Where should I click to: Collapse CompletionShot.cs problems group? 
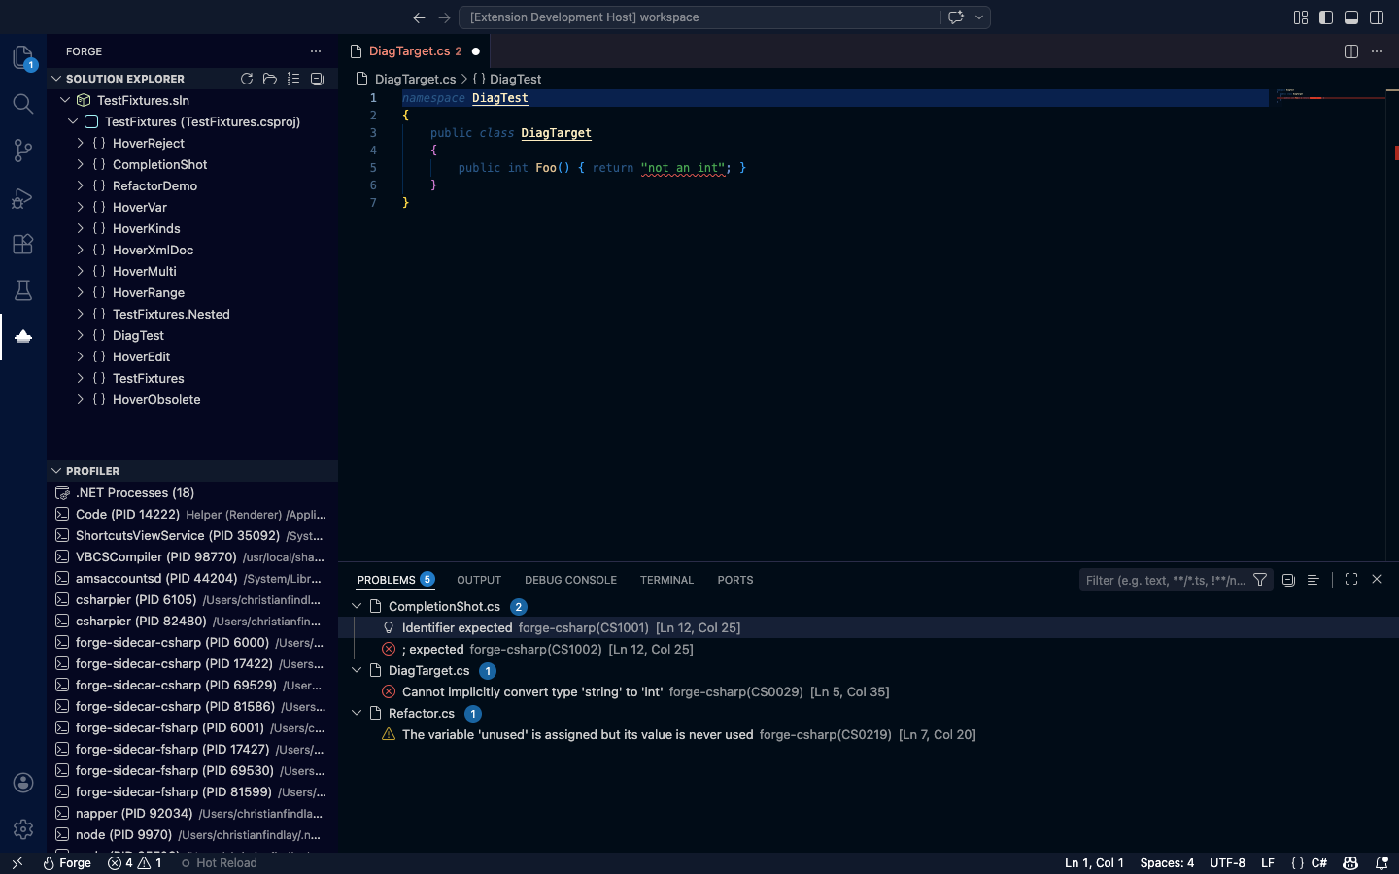tap(357, 606)
